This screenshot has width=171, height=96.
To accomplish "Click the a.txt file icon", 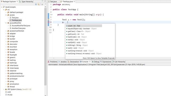I will 6,92.
